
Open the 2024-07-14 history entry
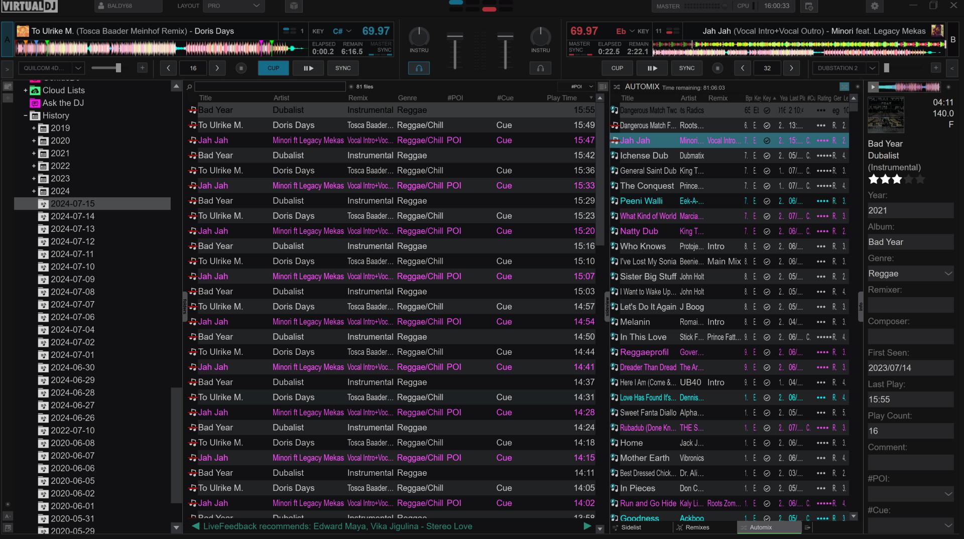(x=72, y=216)
